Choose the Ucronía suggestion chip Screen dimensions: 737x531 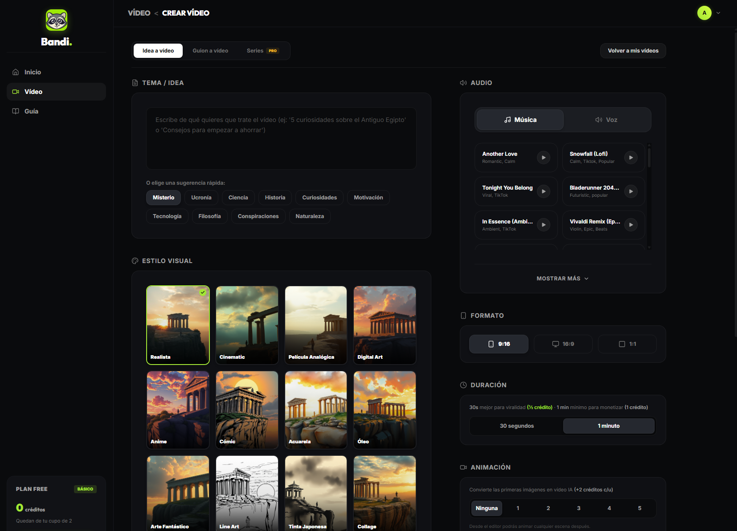click(x=201, y=198)
